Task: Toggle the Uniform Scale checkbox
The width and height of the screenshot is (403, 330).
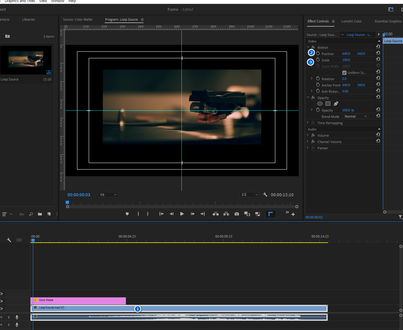Action: pos(344,73)
